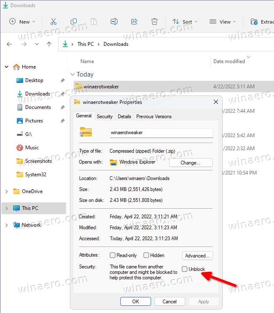Close the winaerotweaker Properties dialog
The width and height of the screenshot is (274, 313).
[x=216, y=102]
